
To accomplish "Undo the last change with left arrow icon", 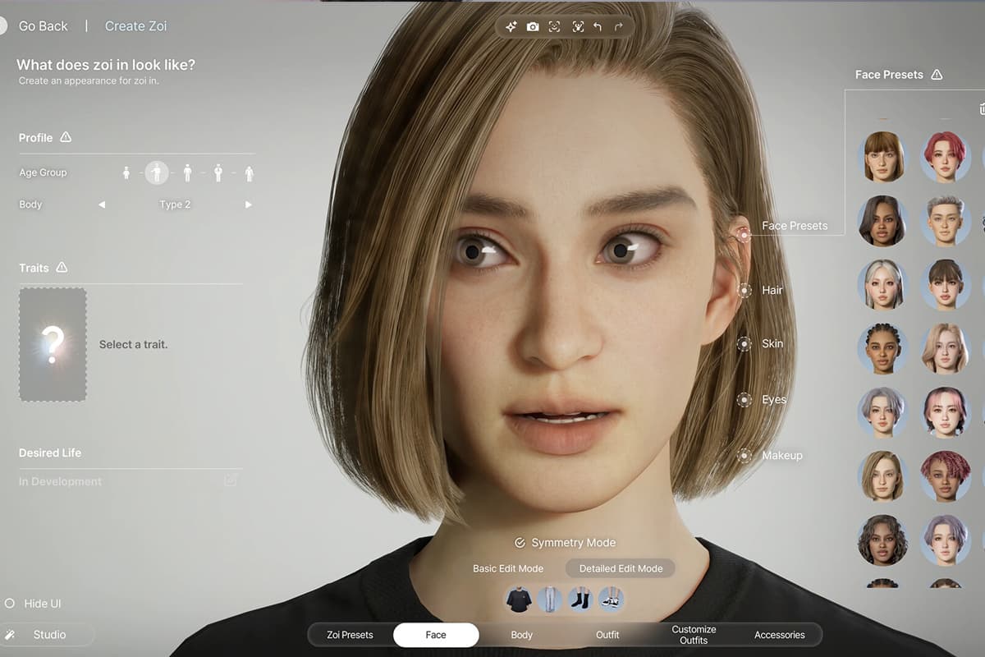I will coord(598,27).
